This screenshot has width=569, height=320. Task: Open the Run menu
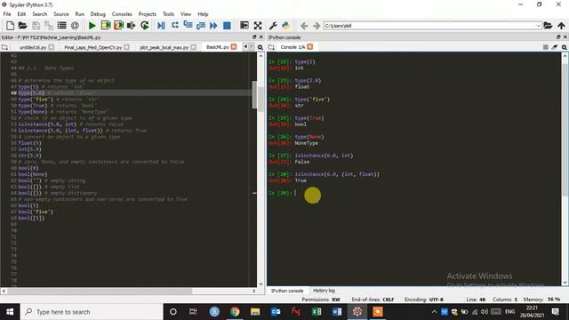(x=79, y=14)
